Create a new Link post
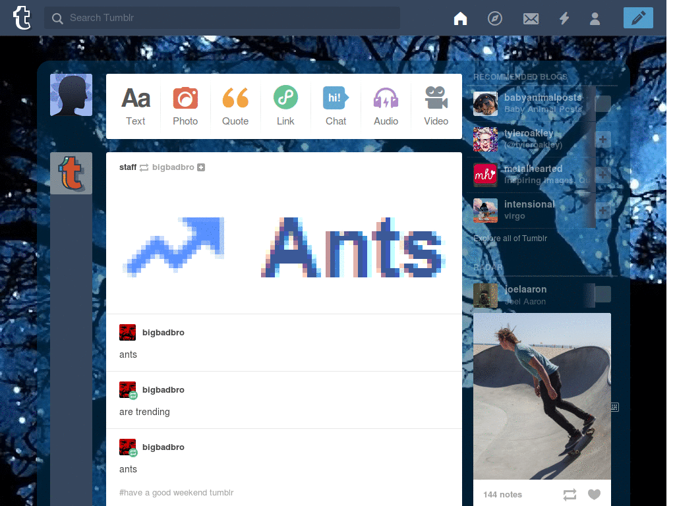 click(x=285, y=106)
